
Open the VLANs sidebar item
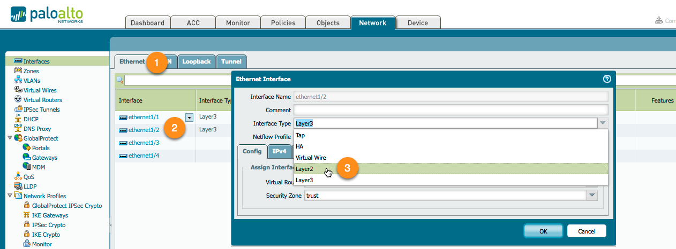[32, 81]
